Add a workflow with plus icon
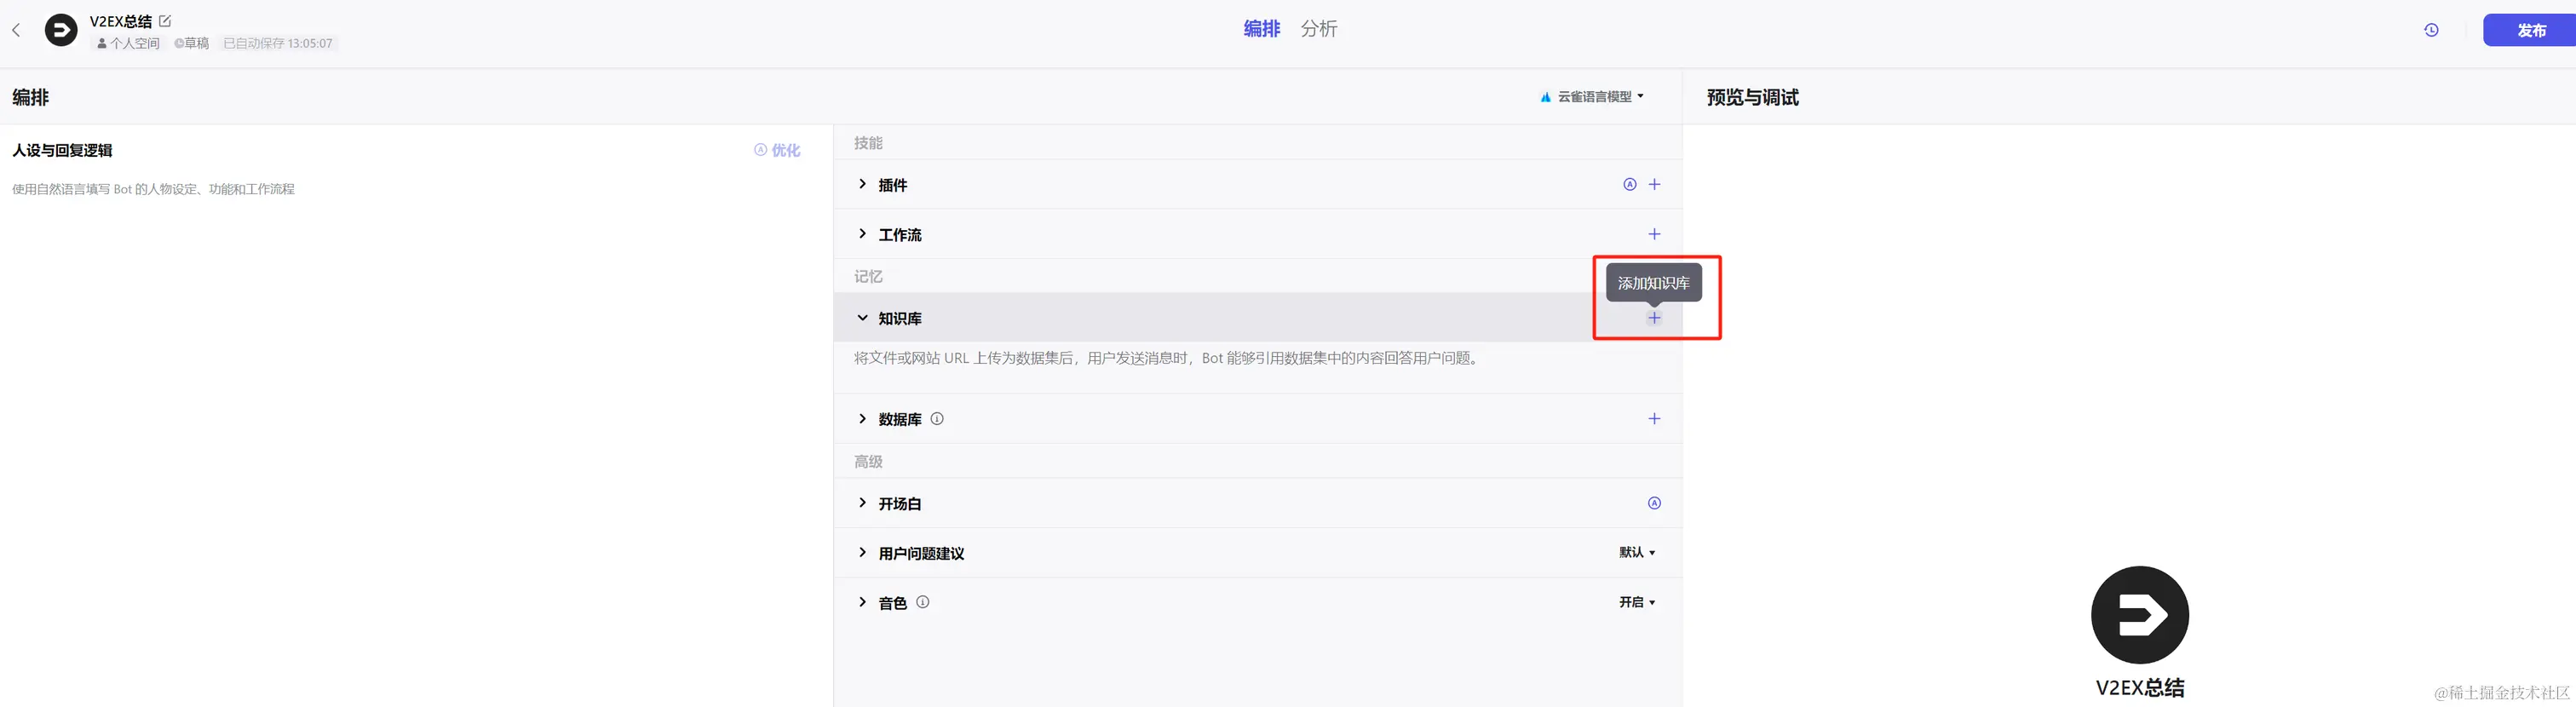 click(x=1654, y=234)
